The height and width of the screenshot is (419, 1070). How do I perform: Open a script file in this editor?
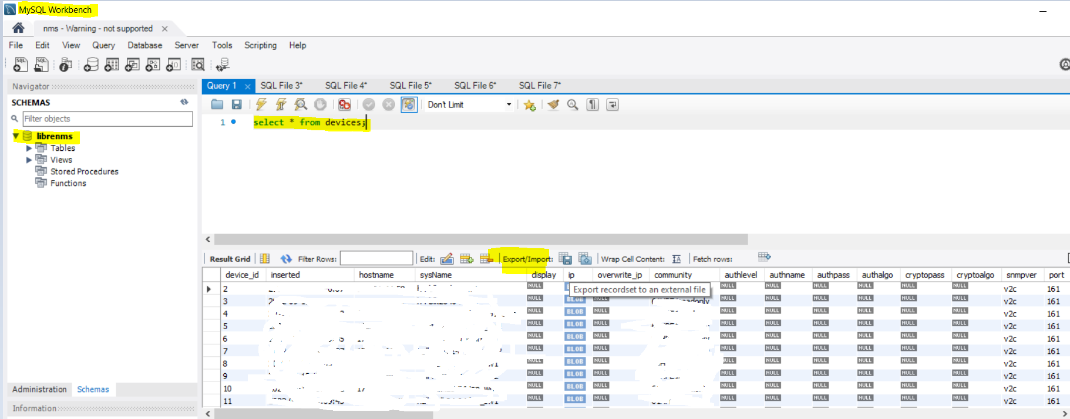tap(217, 104)
